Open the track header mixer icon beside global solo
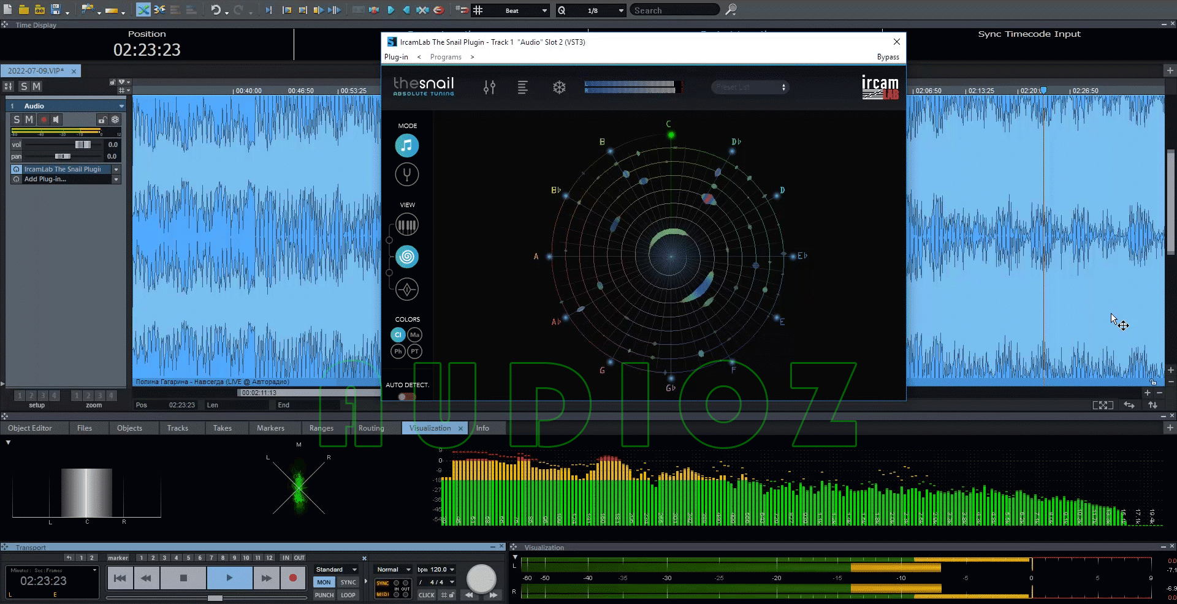The width and height of the screenshot is (1177, 604). tap(9, 86)
